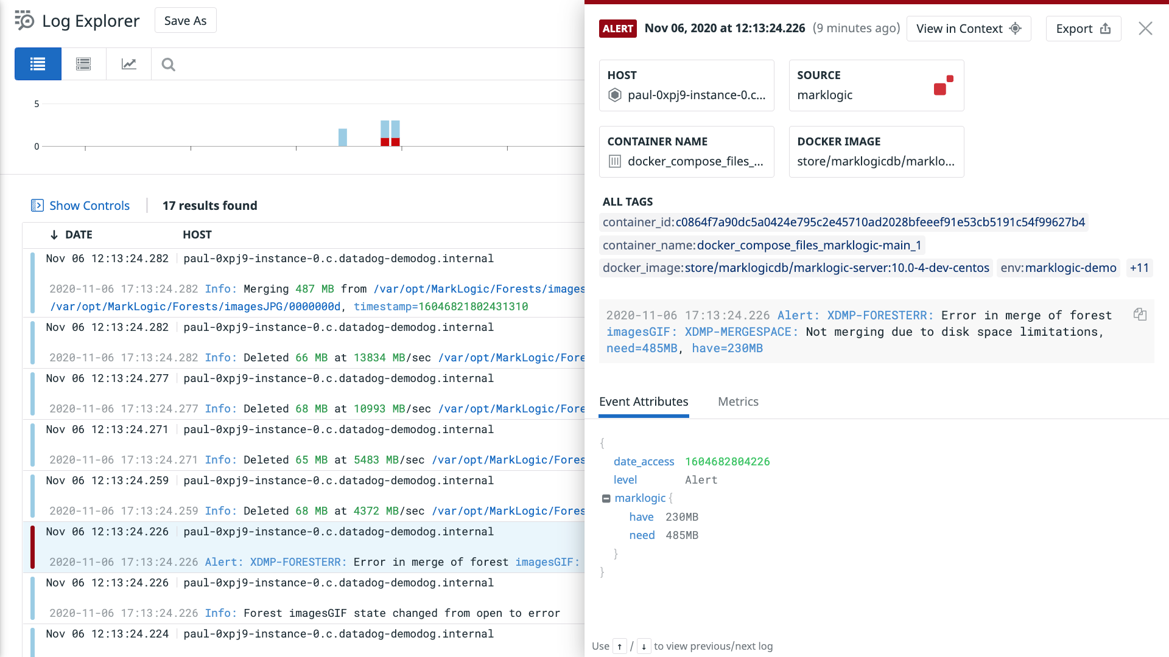Image resolution: width=1169 pixels, height=657 pixels.
Task: Select the Event Attributes tab
Action: 644,401
